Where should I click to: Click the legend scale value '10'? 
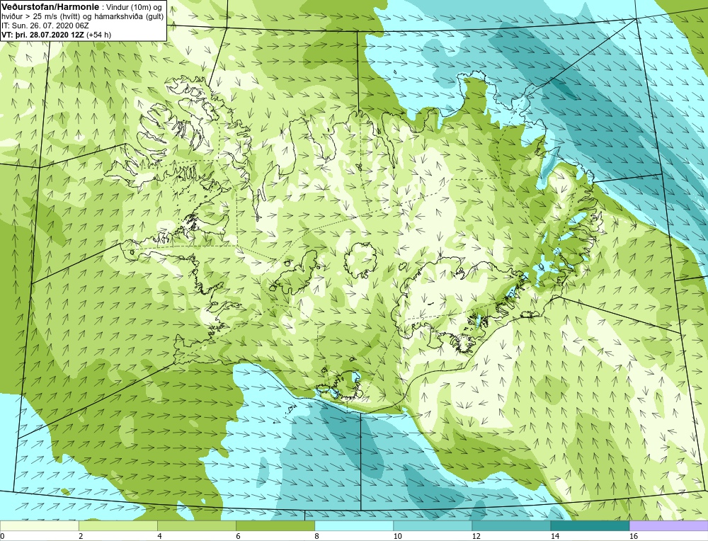pos(397,536)
